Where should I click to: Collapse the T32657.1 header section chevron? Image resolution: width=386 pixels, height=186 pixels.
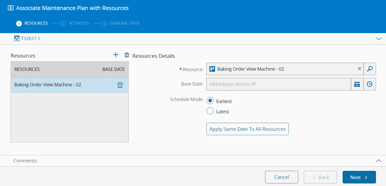point(379,39)
